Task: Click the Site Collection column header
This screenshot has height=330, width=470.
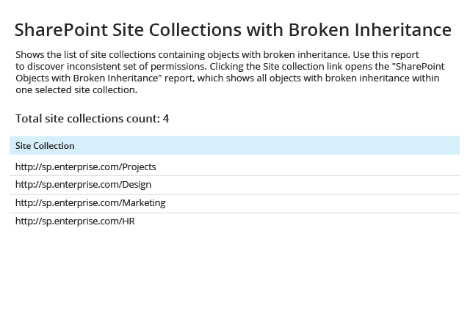Action: (x=45, y=146)
